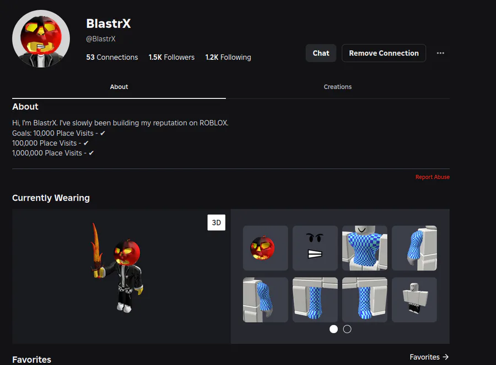
Task: Open the first blue checkered leg item
Action: coord(315,300)
